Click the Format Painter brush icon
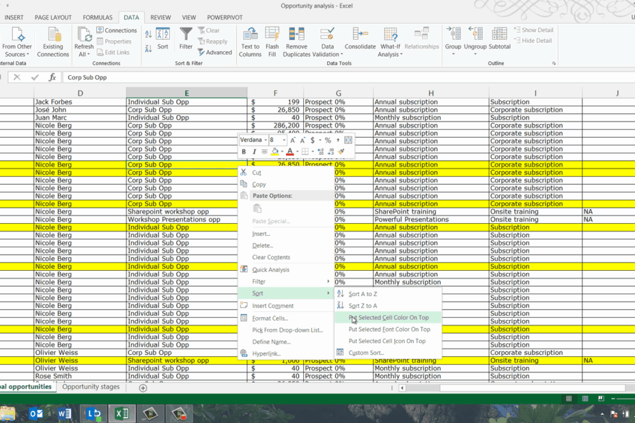Image resolution: width=635 pixels, height=423 pixels. click(x=341, y=151)
